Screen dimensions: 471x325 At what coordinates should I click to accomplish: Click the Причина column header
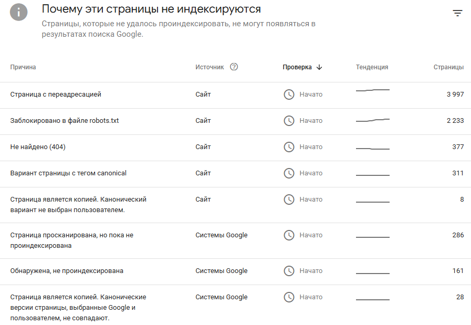pos(23,67)
